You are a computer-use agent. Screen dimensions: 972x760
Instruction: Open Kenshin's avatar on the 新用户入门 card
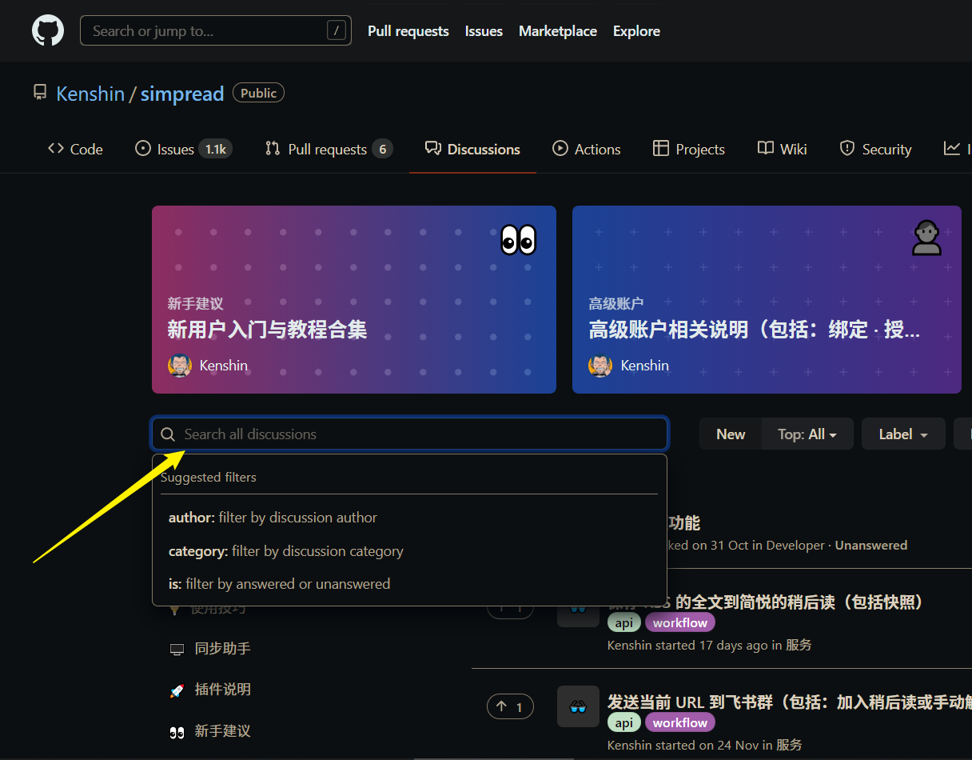coord(180,366)
